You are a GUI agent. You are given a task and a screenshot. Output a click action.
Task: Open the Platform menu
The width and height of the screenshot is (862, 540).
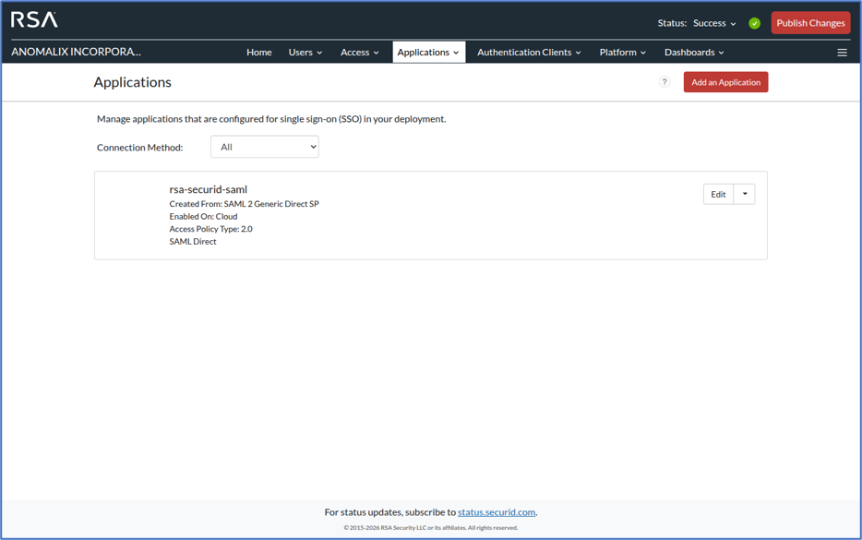622,53
